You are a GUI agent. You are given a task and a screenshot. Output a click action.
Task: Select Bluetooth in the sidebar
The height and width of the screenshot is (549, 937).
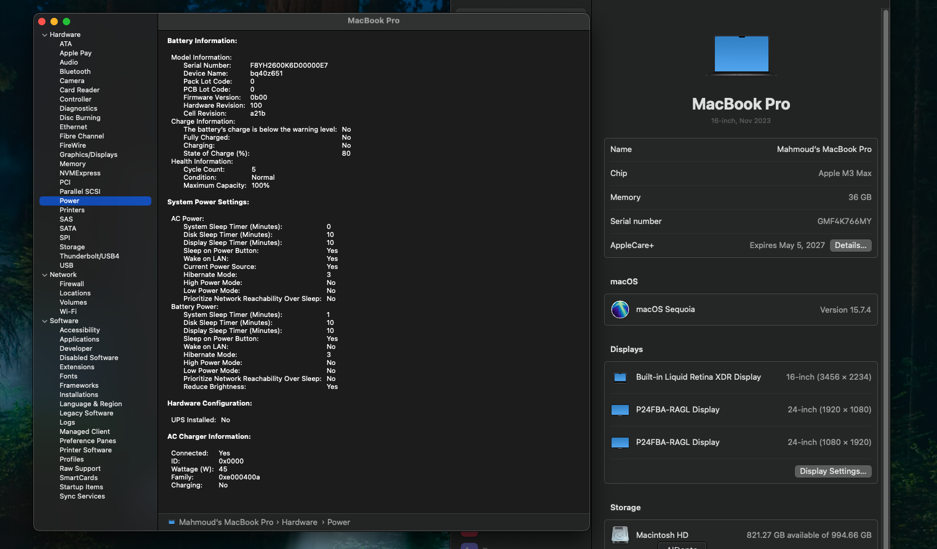(x=75, y=72)
